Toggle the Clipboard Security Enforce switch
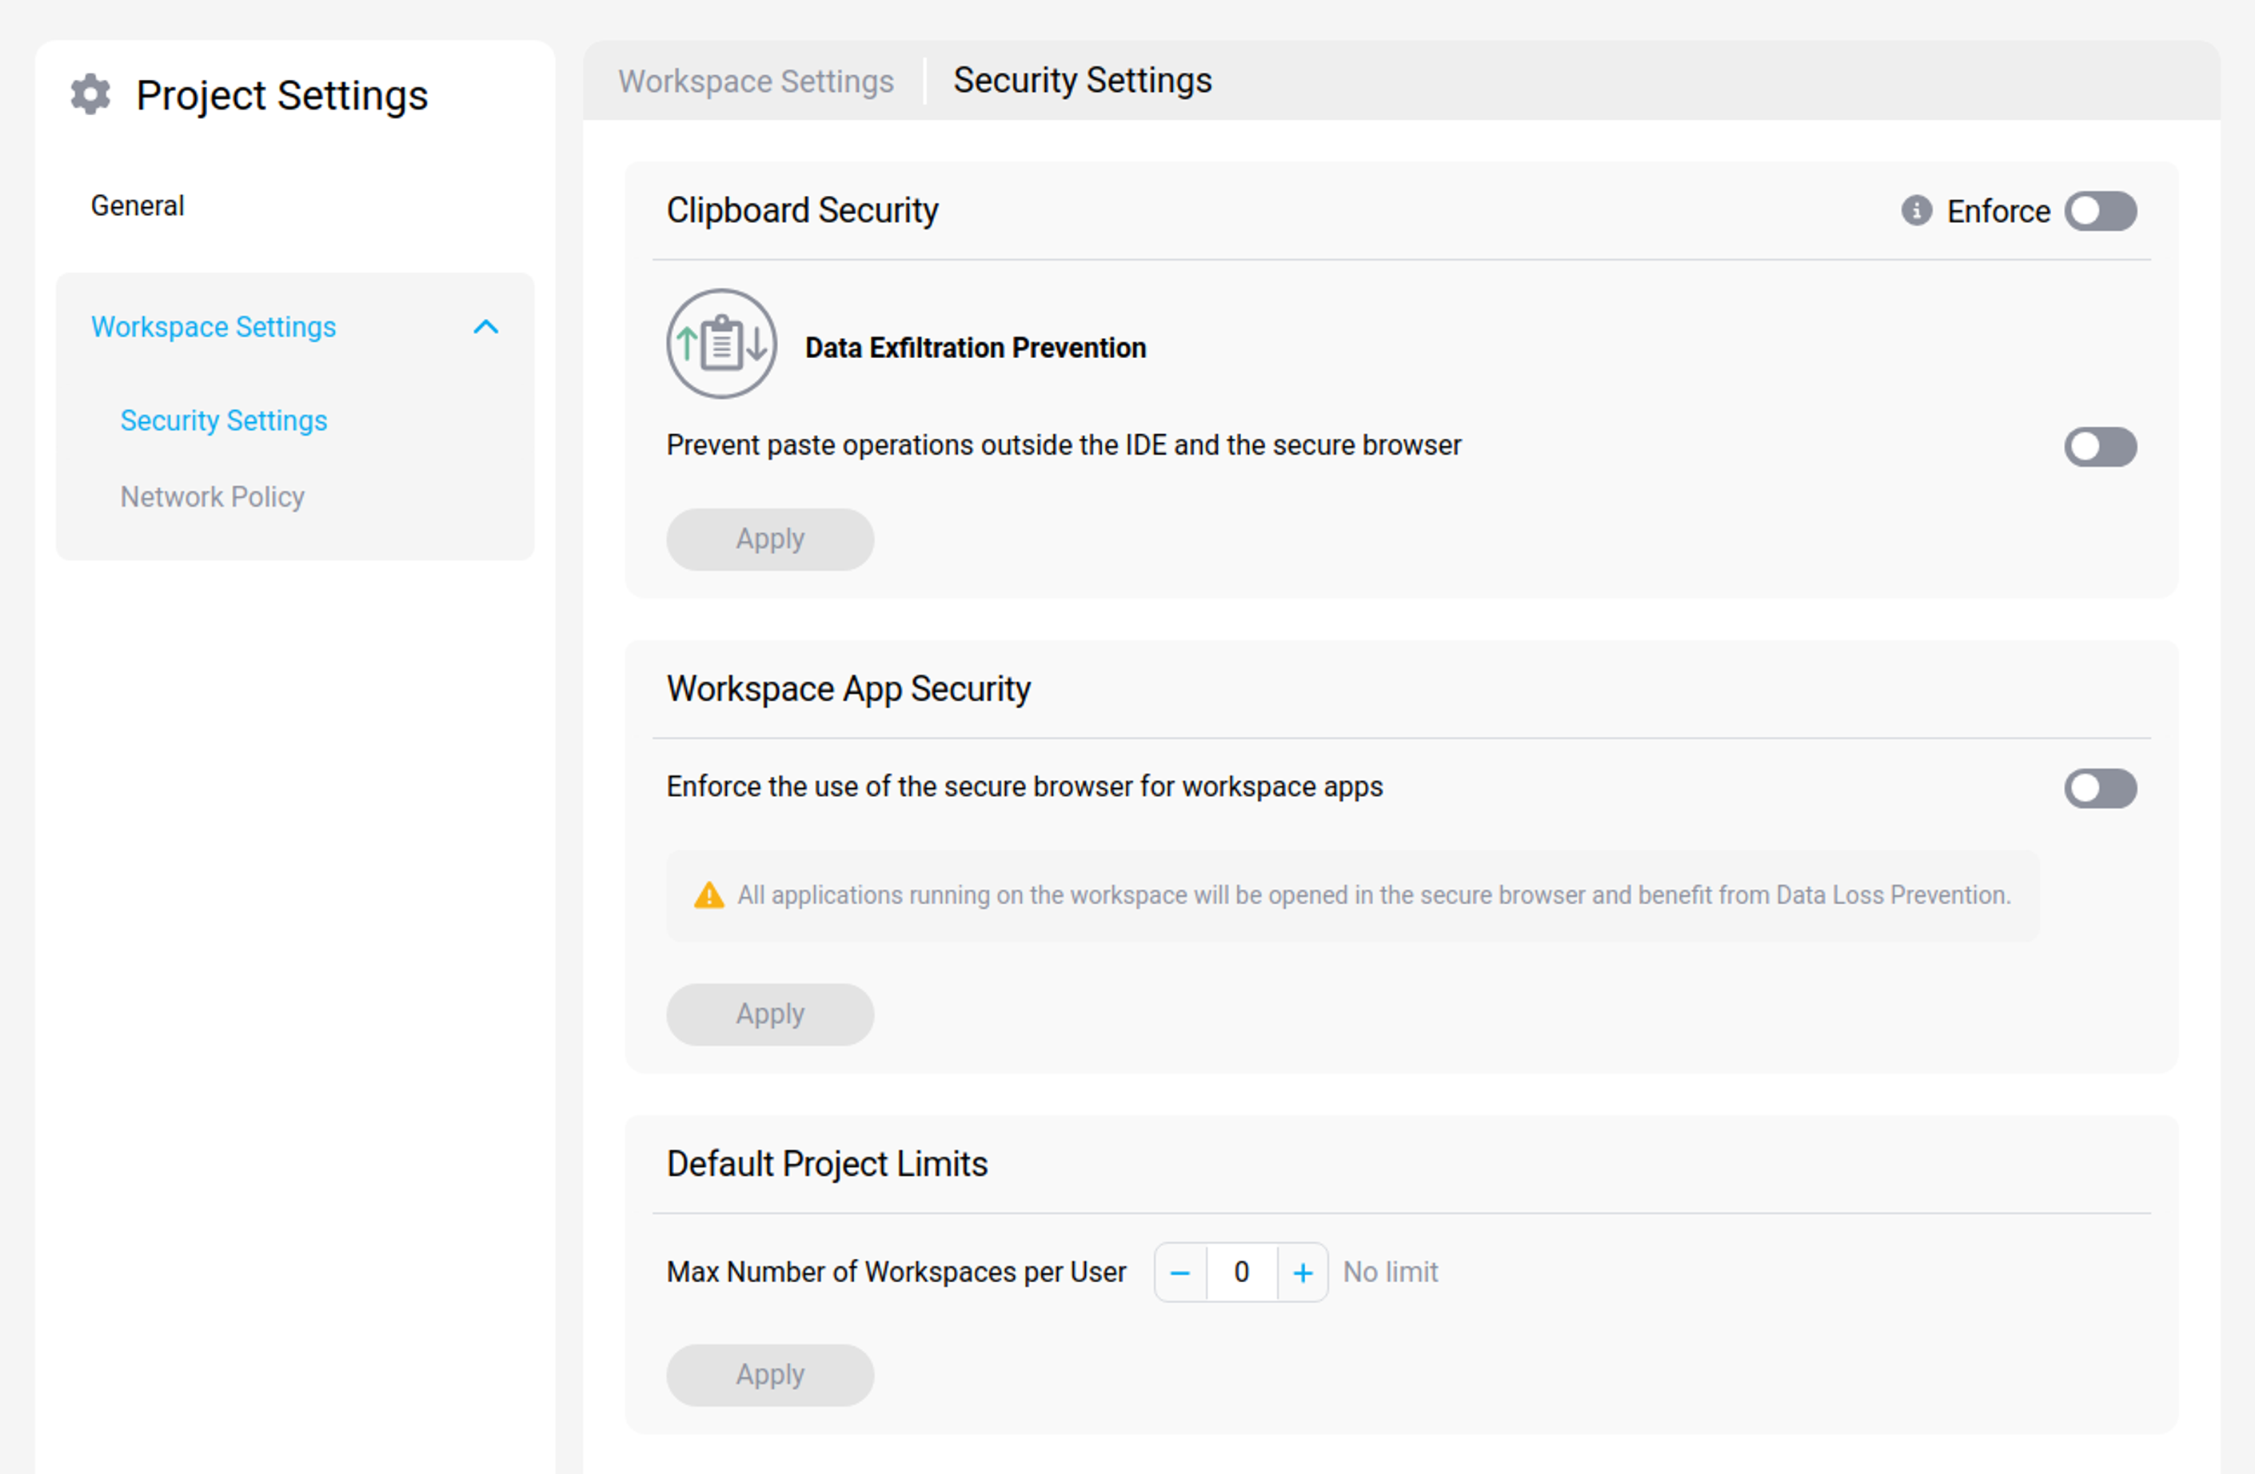 pyautogui.click(x=2100, y=210)
